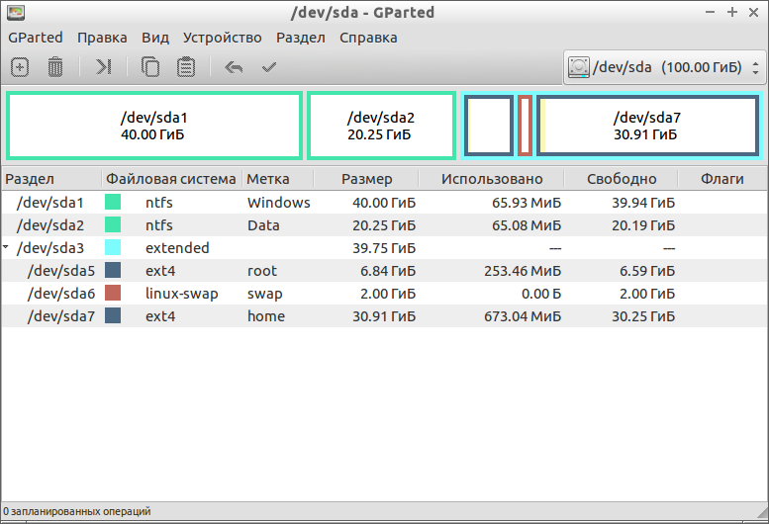Select the /dev/sda2 block in disk map
769x524 pixels.
[x=381, y=126]
